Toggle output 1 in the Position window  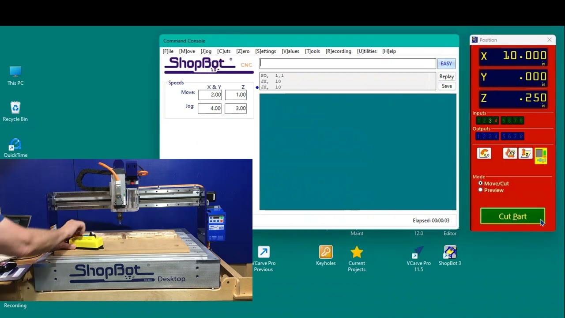tap(478, 136)
